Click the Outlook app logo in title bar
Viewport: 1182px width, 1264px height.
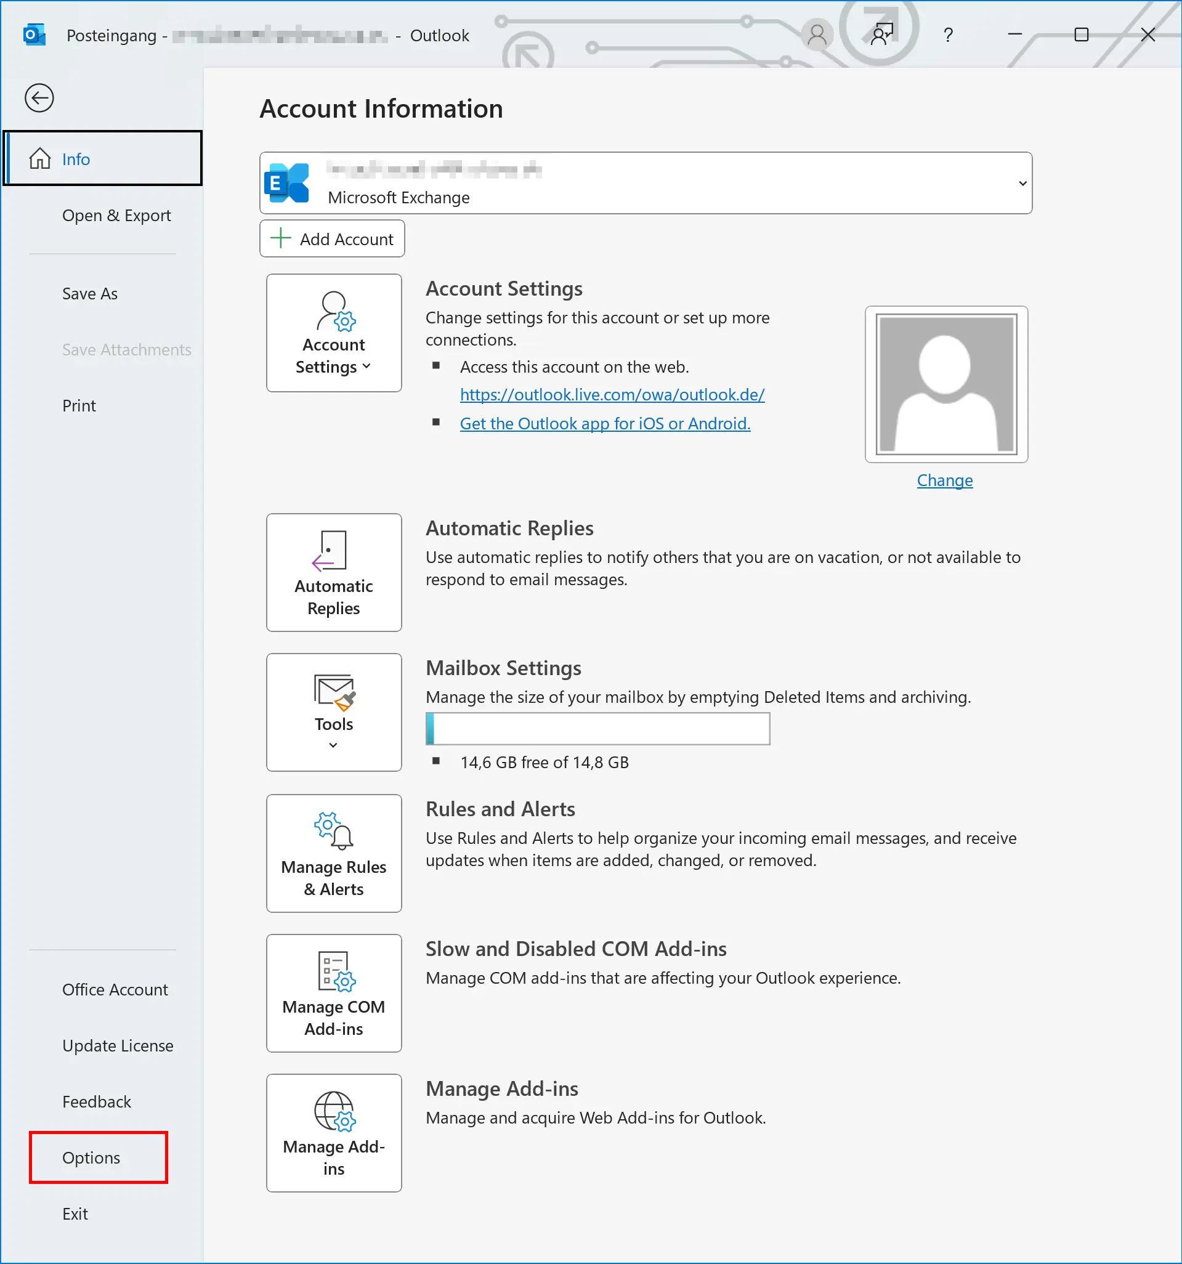tap(34, 35)
